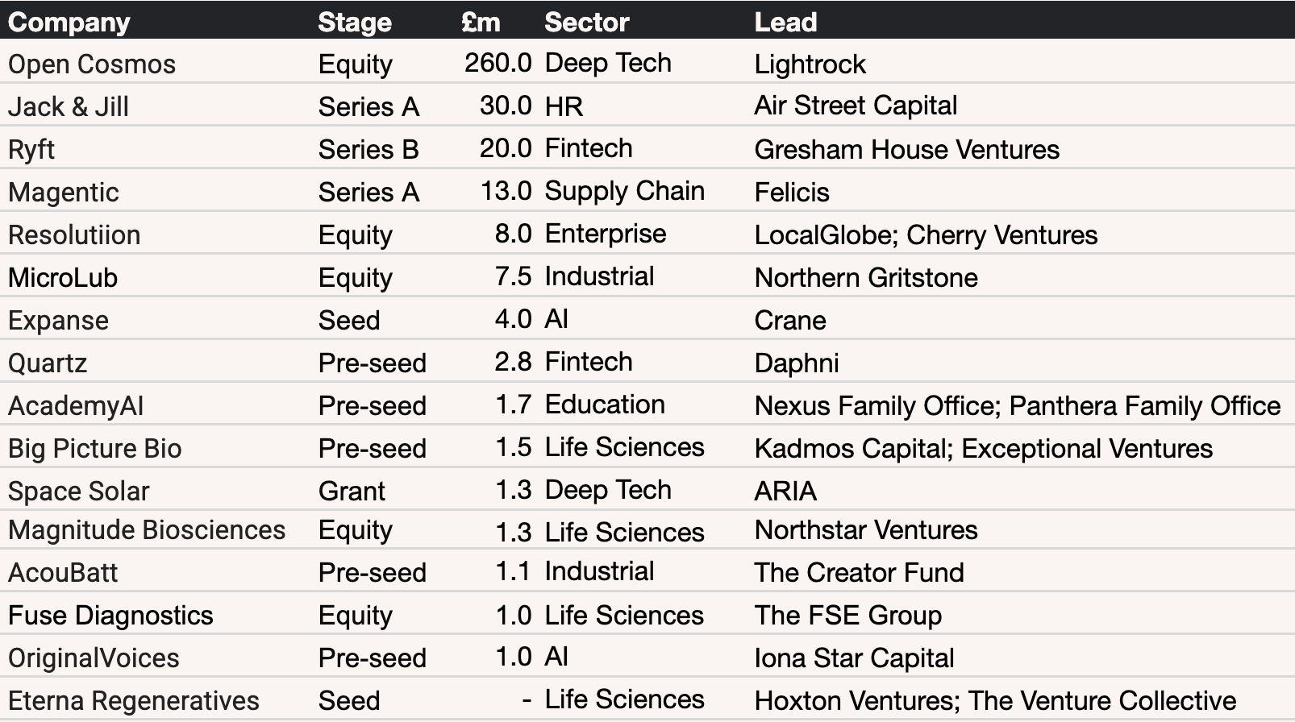Click the AcademyAI company name

click(x=76, y=406)
